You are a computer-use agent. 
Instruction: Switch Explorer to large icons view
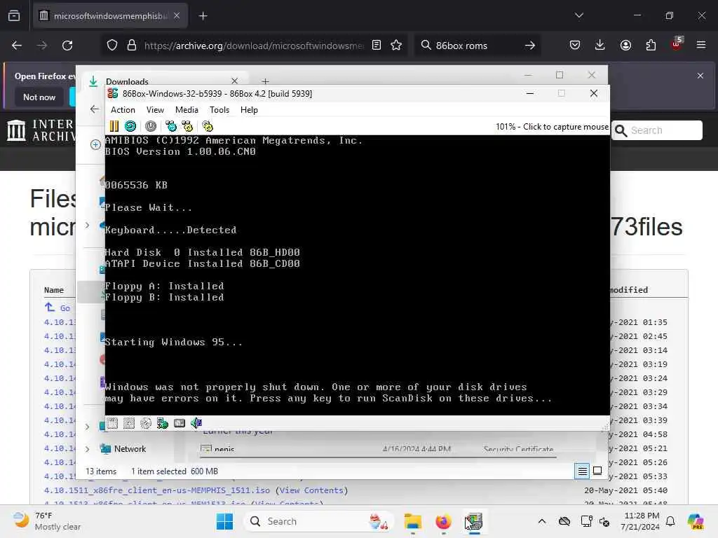click(597, 471)
